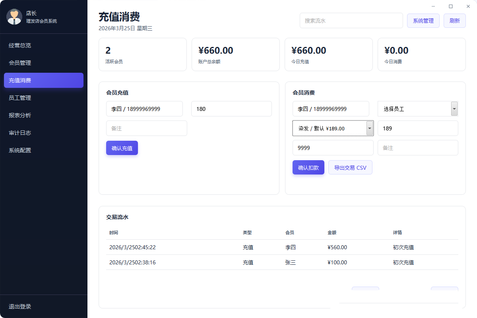
Task: Click 确认扣款 to confirm the deduction
Action: pos(308,167)
